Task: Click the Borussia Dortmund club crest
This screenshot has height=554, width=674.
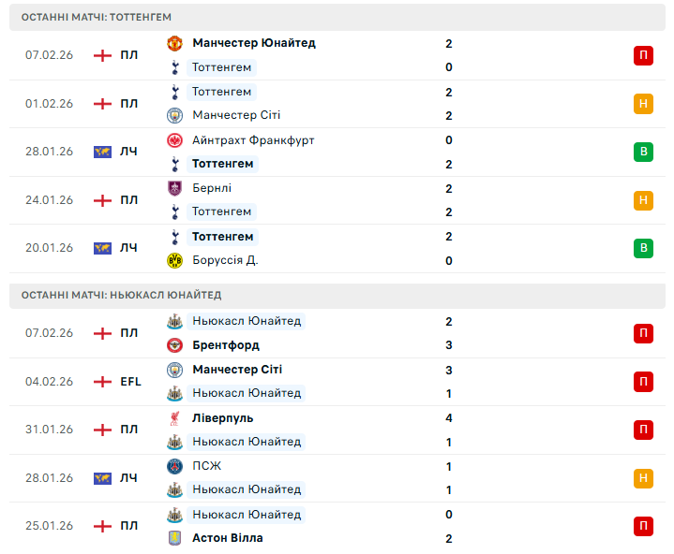Action: pyautogui.click(x=174, y=261)
